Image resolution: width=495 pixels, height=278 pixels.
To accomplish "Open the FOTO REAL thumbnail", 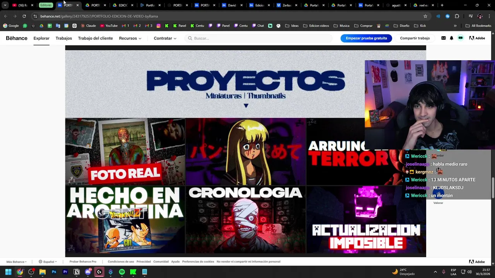I will point(125,152).
